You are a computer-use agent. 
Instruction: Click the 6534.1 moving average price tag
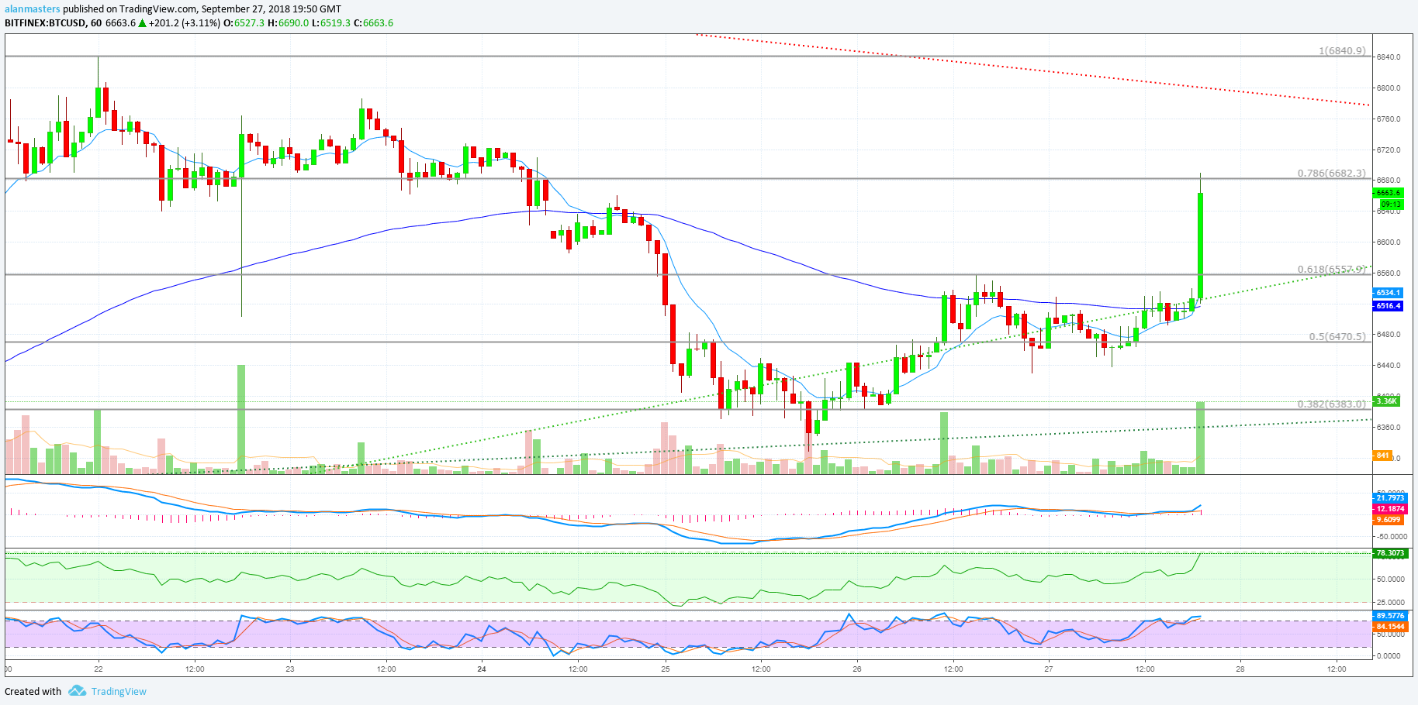1389,293
